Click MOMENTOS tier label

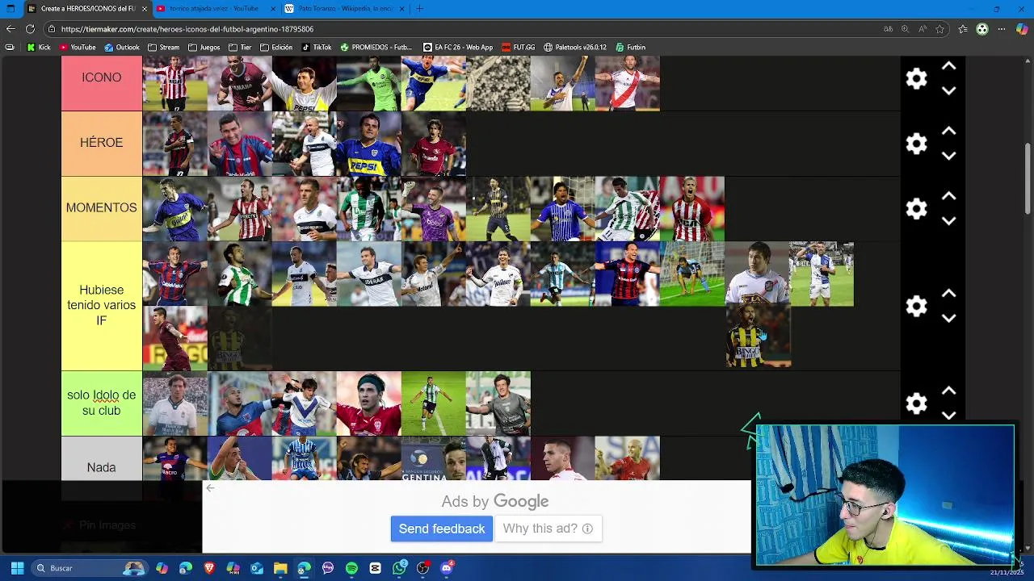(x=102, y=208)
